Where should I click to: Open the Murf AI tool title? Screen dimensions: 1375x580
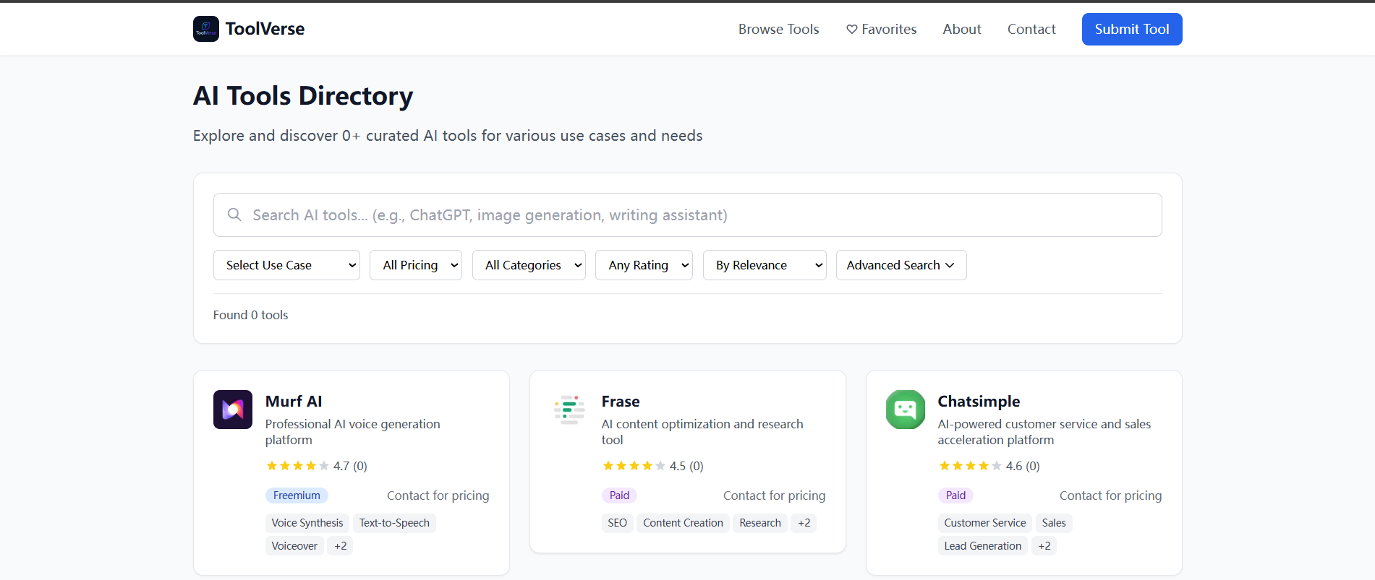[294, 401]
